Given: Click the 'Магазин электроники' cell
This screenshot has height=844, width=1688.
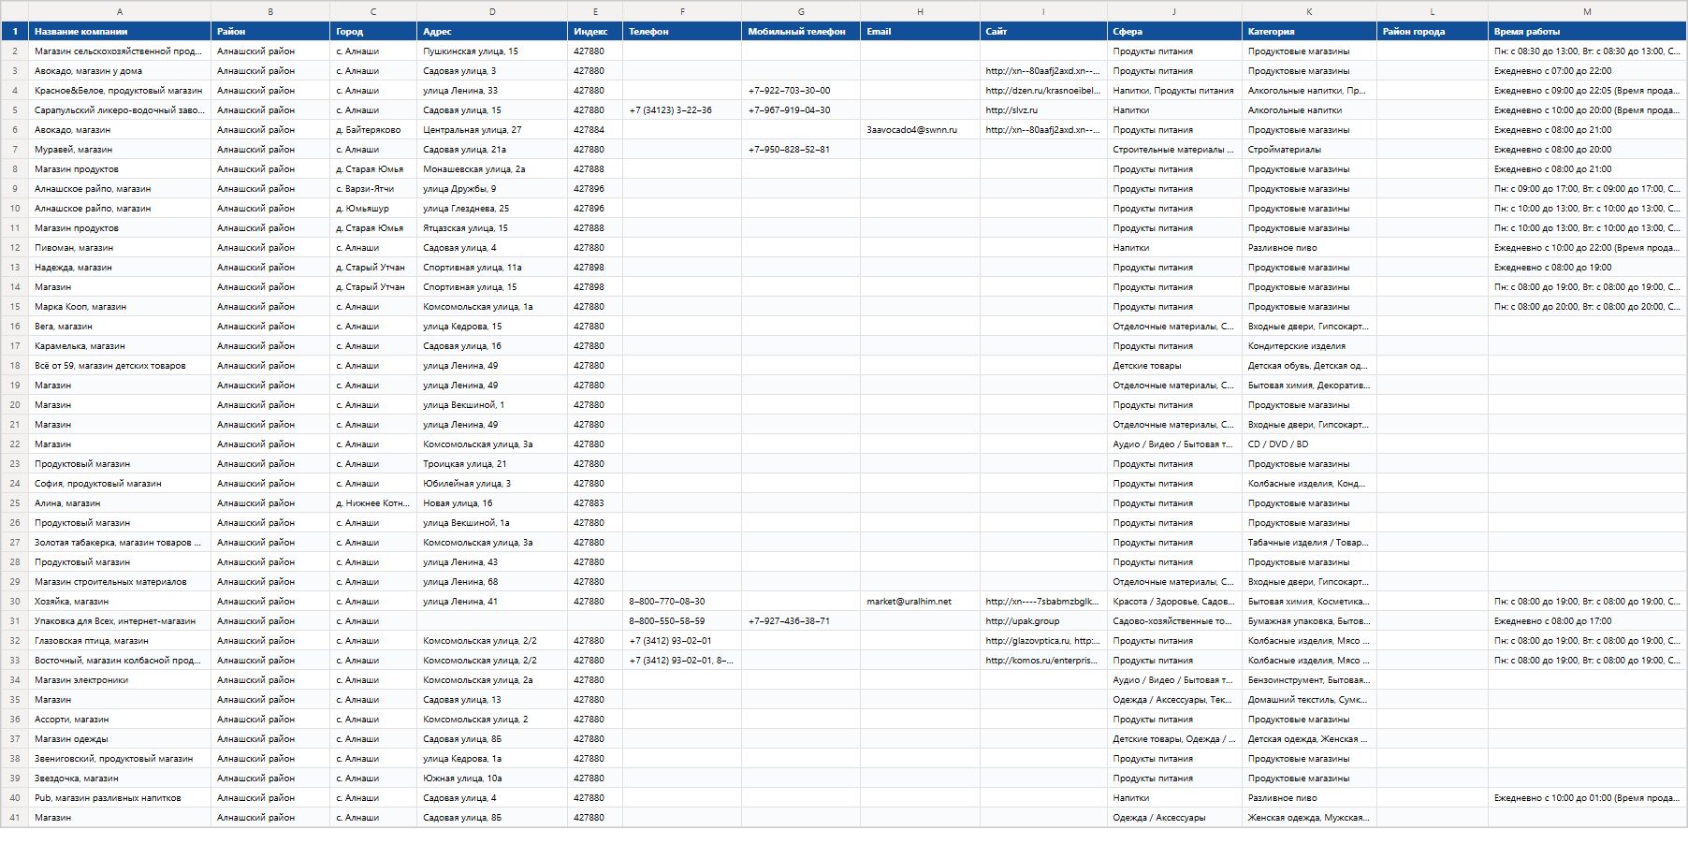Looking at the screenshot, I should 120,680.
